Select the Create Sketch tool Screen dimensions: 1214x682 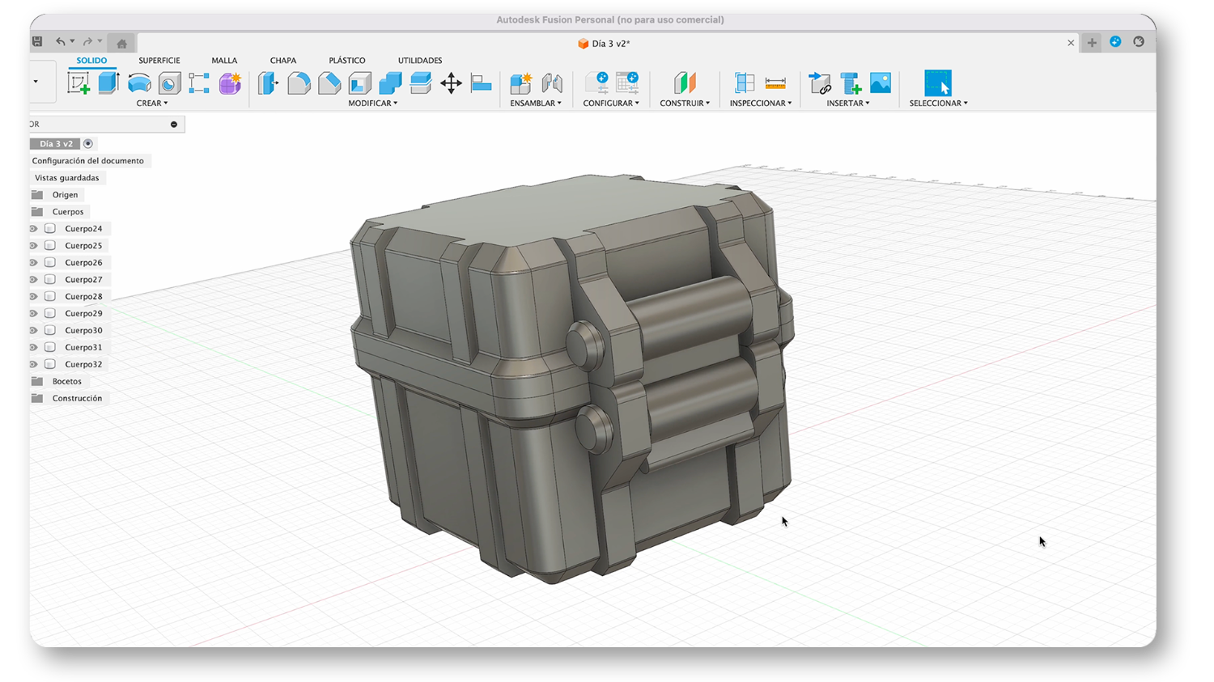coord(79,83)
